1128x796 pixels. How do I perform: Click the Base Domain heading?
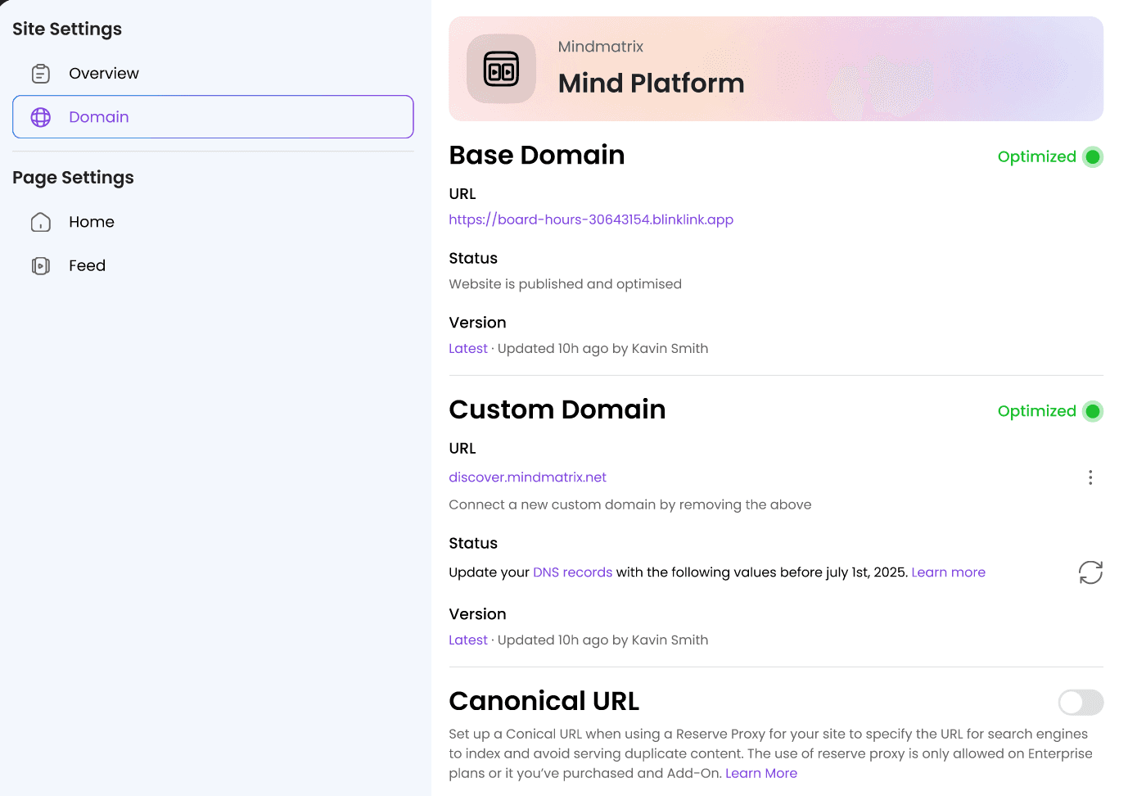pyautogui.click(x=536, y=155)
